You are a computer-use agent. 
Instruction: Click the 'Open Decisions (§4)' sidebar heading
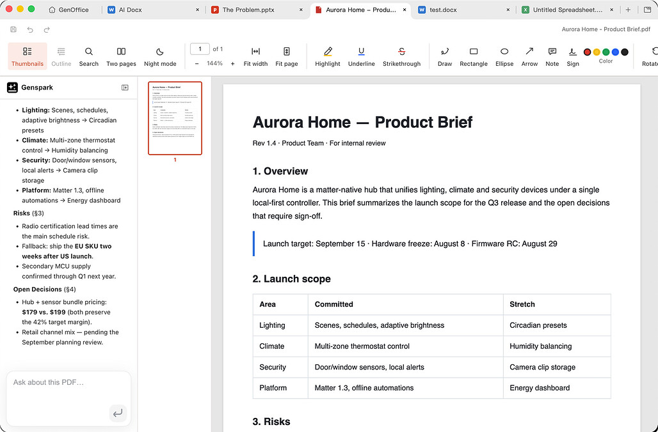click(44, 289)
